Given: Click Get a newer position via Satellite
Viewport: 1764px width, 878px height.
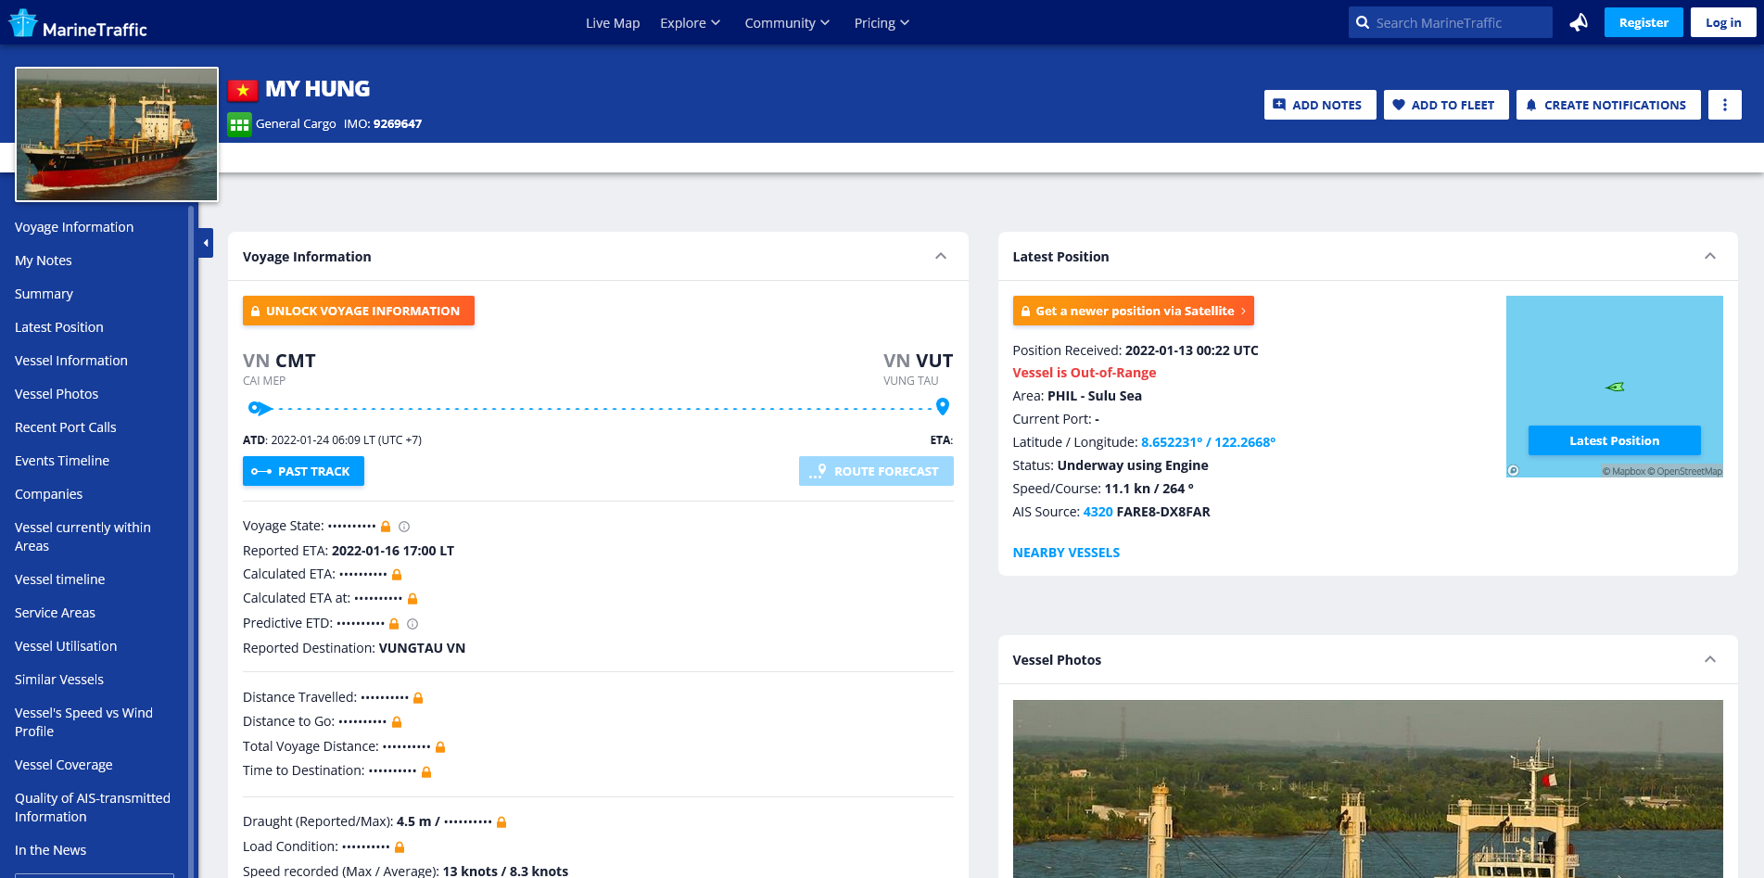Looking at the screenshot, I should (1133, 311).
